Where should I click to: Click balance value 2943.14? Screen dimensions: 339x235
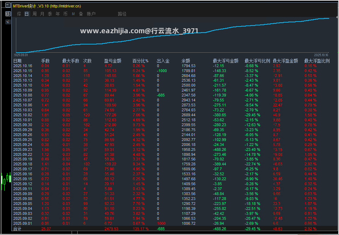[188, 100]
